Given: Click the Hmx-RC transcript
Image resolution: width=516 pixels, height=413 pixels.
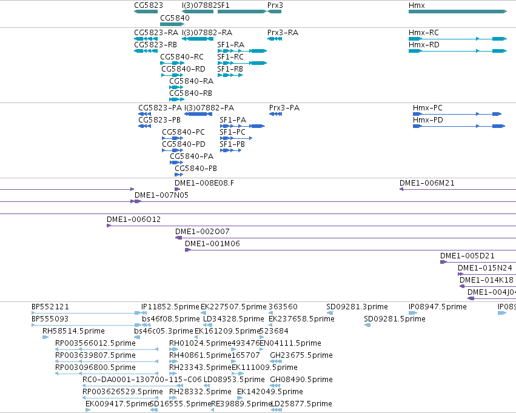Looking at the screenshot, I should pyautogui.click(x=458, y=39).
